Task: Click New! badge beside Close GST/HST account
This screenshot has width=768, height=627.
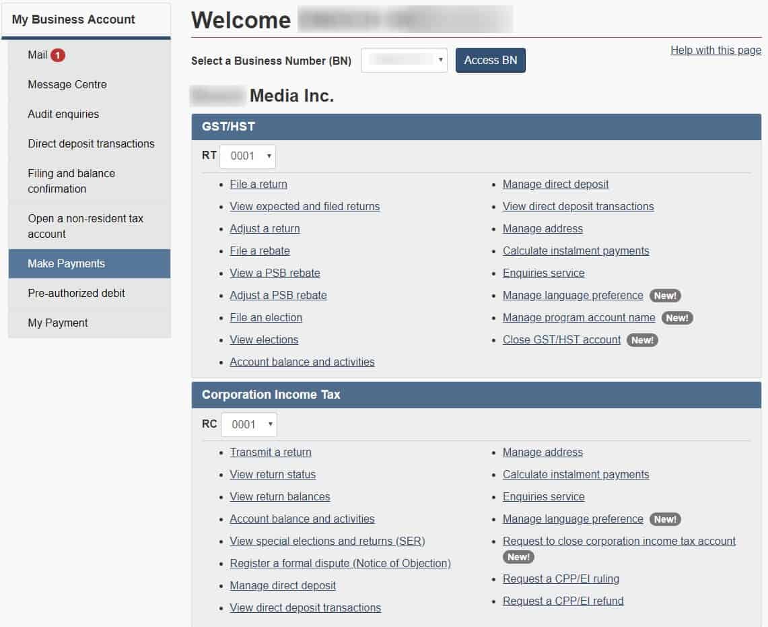Action: coord(641,340)
